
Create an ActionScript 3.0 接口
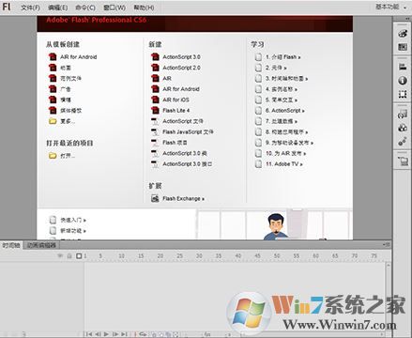188,163
